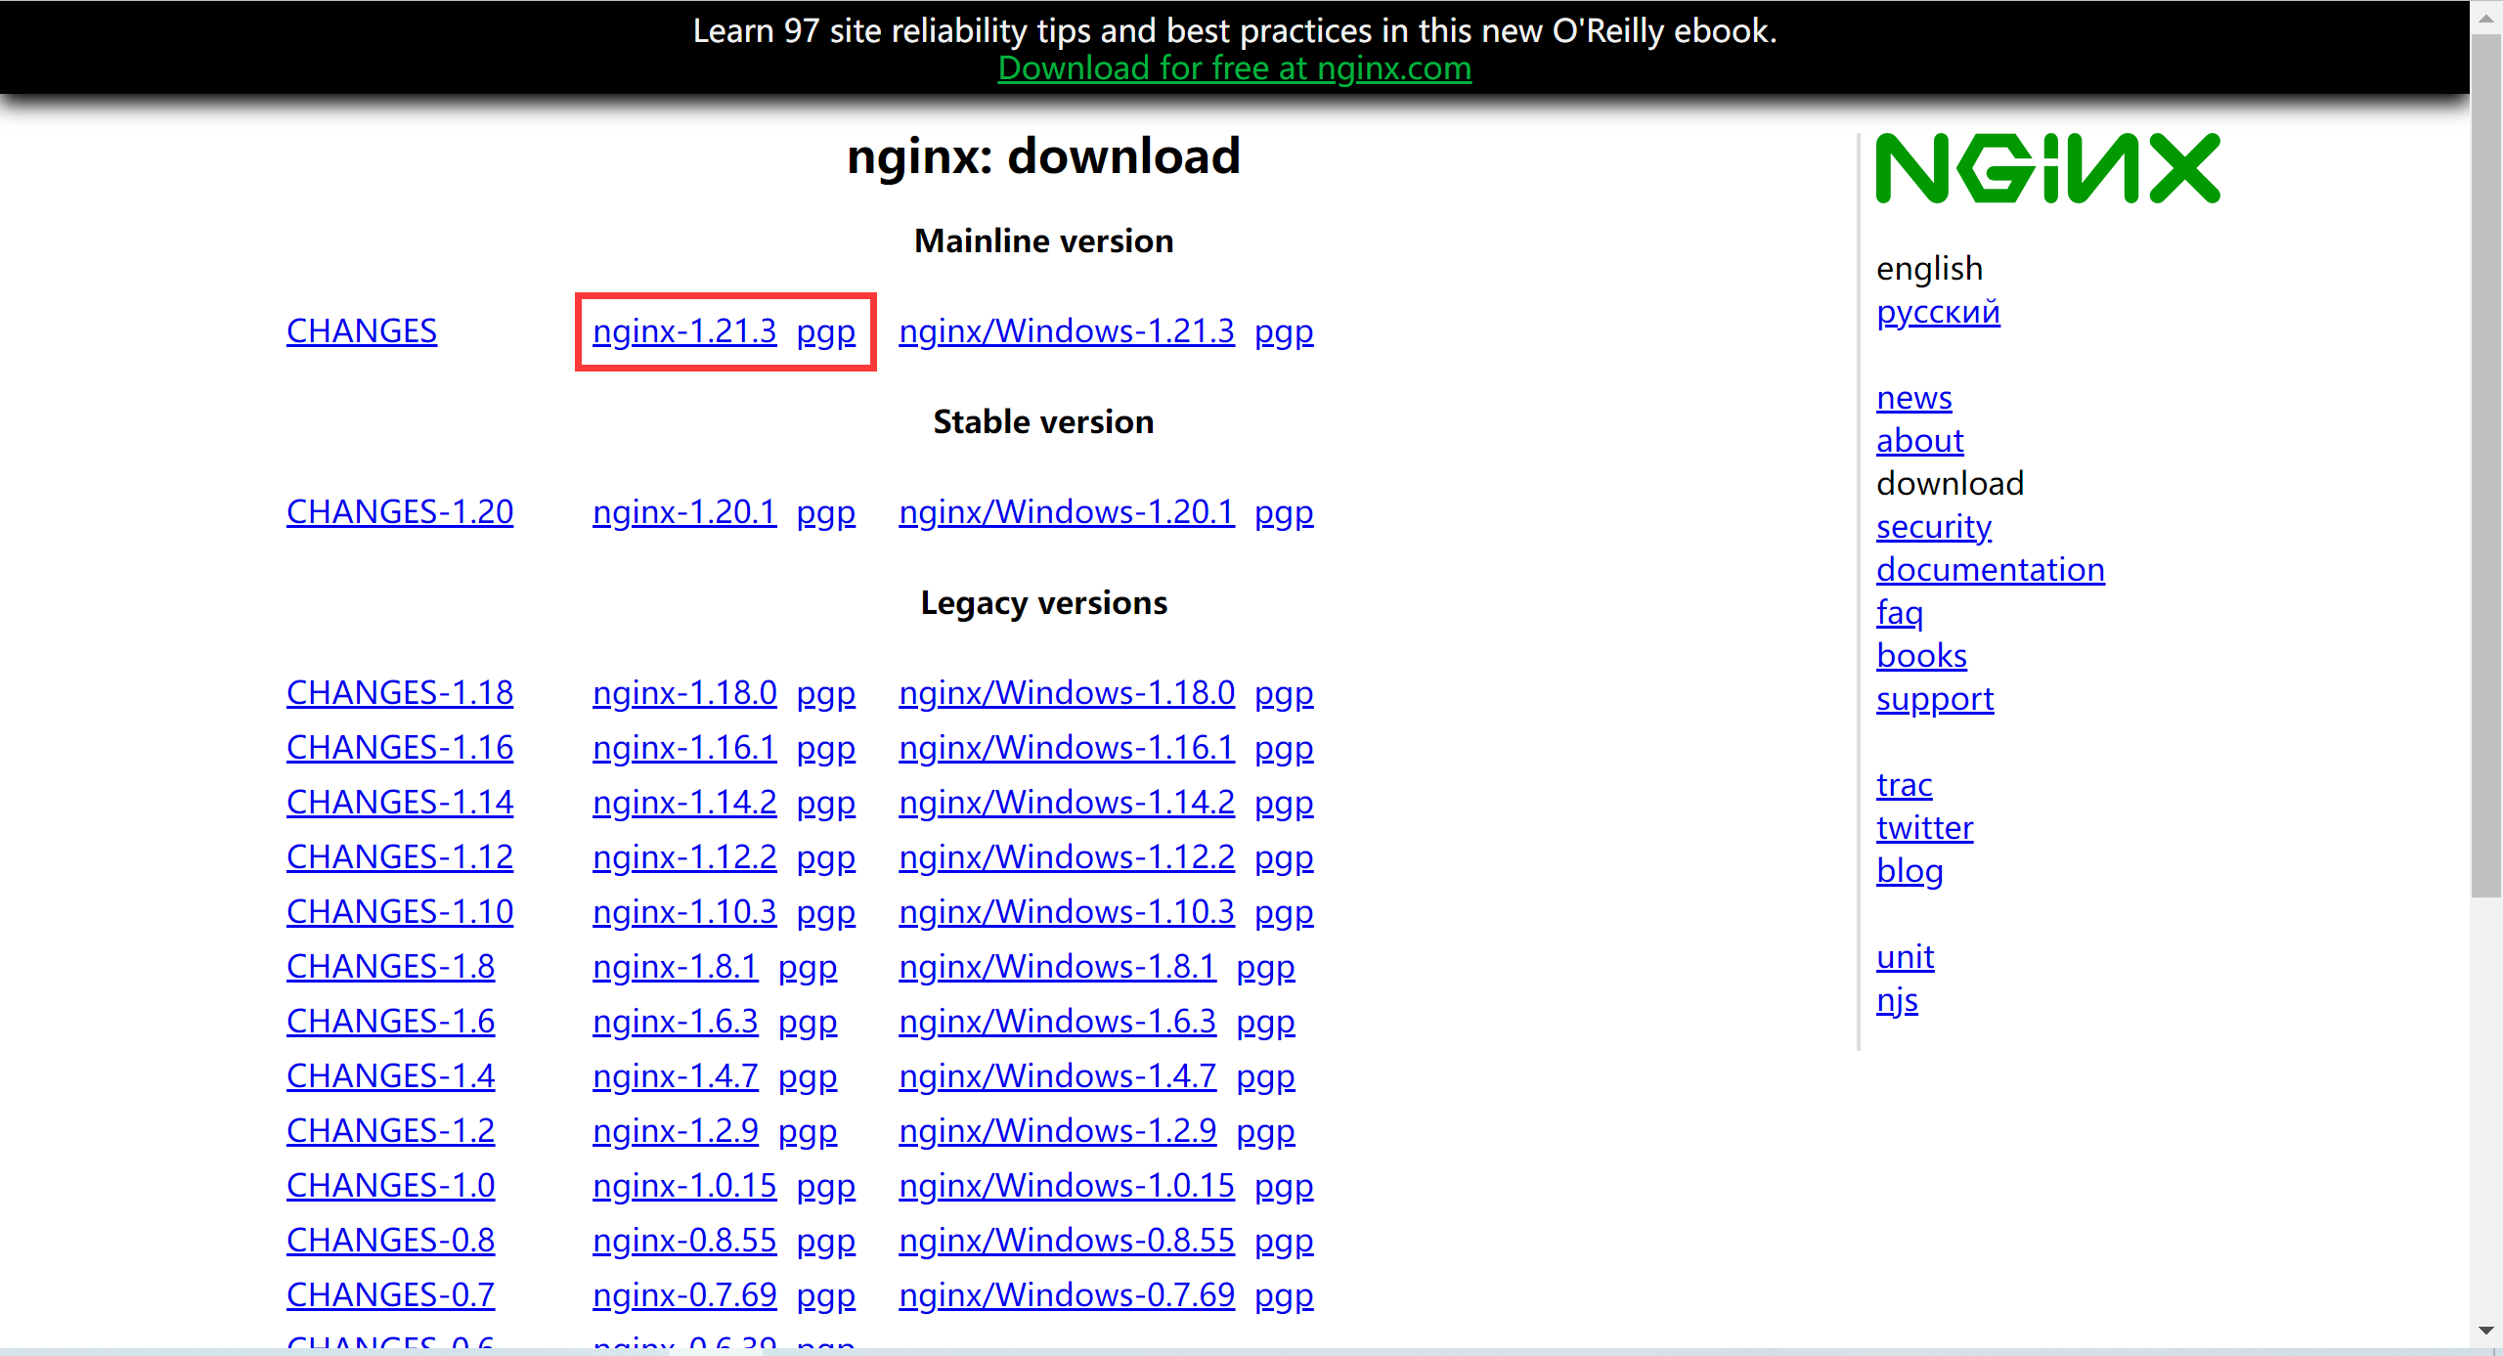Click the scrollbar up arrow
Image resolution: width=2503 pixels, height=1356 pixels.
(x=2485, y=19)
